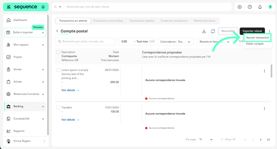The image size is (277, 149).
Task: Open Voir détails for Transfert transaction
Action: (x=70, y=120)
